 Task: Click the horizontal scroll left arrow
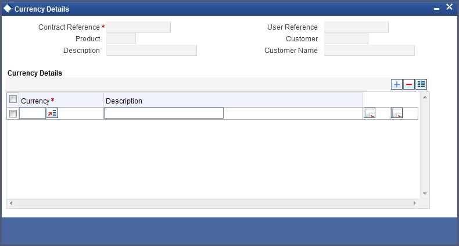click(11, 203)
